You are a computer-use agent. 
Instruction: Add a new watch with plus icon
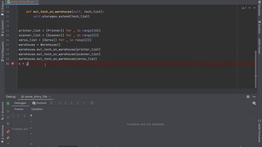(31, 116)
